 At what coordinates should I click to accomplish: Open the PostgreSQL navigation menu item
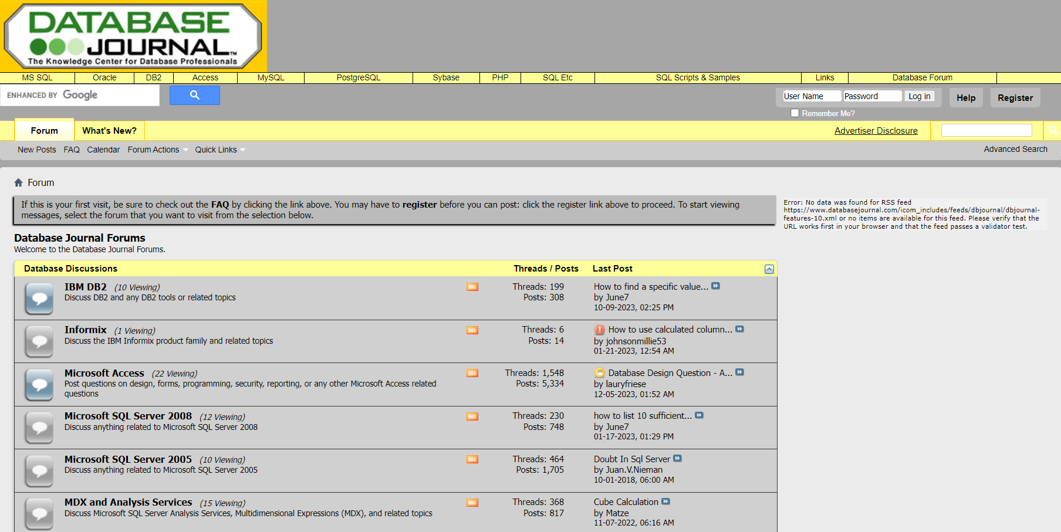358,77
